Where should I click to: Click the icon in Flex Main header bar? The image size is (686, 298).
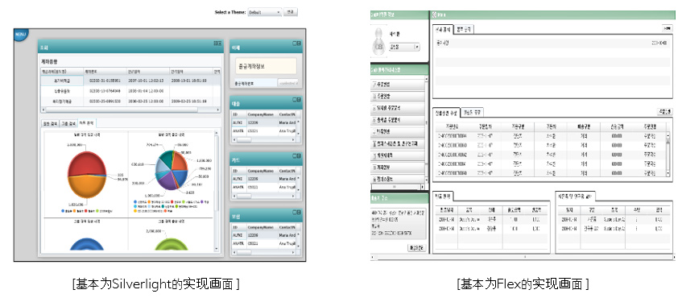(435, 14)
